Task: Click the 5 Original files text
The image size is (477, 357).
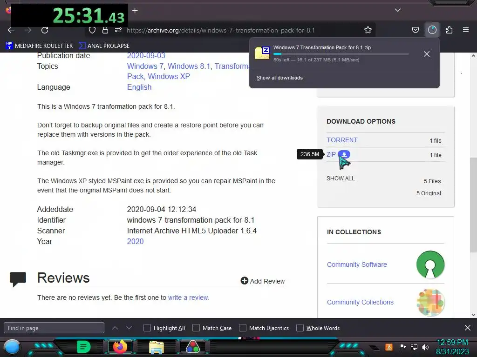Action: 429,193
